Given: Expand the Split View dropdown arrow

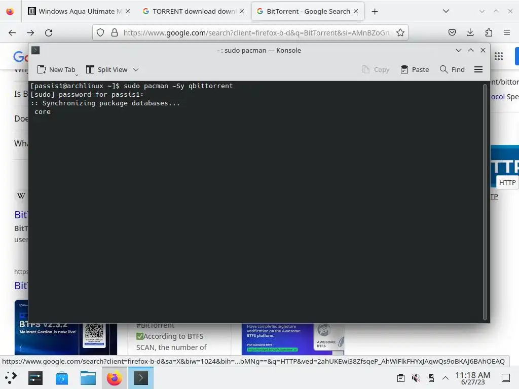Looking at the screenshot, I should [x=136, y=69].
